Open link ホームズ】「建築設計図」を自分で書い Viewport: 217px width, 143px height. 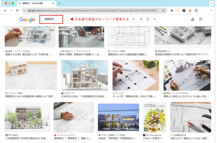tap(135, 96)
